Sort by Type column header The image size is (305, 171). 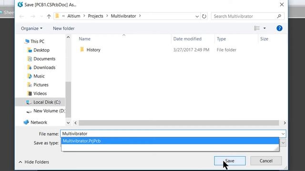tap(221, 39)
